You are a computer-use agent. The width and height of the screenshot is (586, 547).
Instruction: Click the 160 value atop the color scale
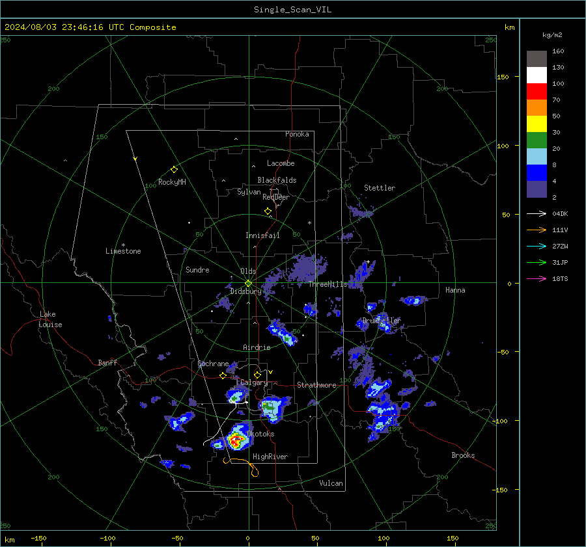(558, 51)
